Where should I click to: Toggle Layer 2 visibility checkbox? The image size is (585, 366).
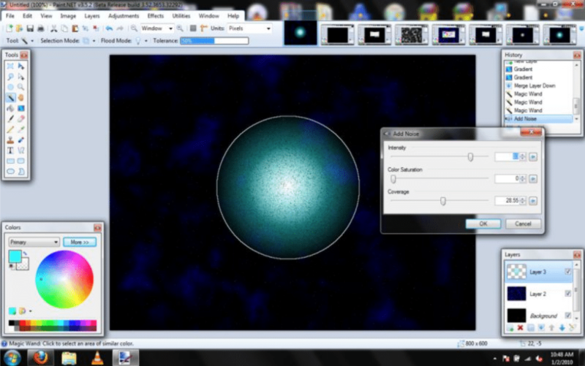coord(568,294)
